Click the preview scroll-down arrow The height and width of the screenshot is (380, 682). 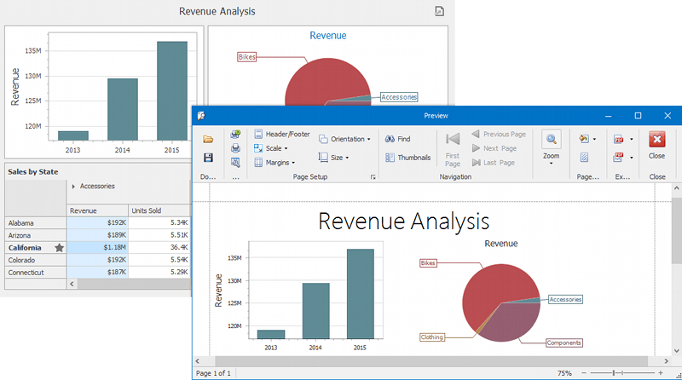point(676,350)
